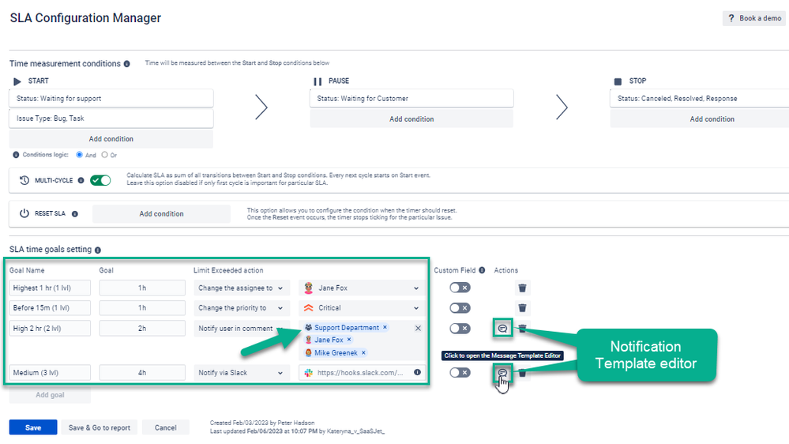Open the Notify via Slack dropdown
The image size is (789, 444).
coord(242,373)
